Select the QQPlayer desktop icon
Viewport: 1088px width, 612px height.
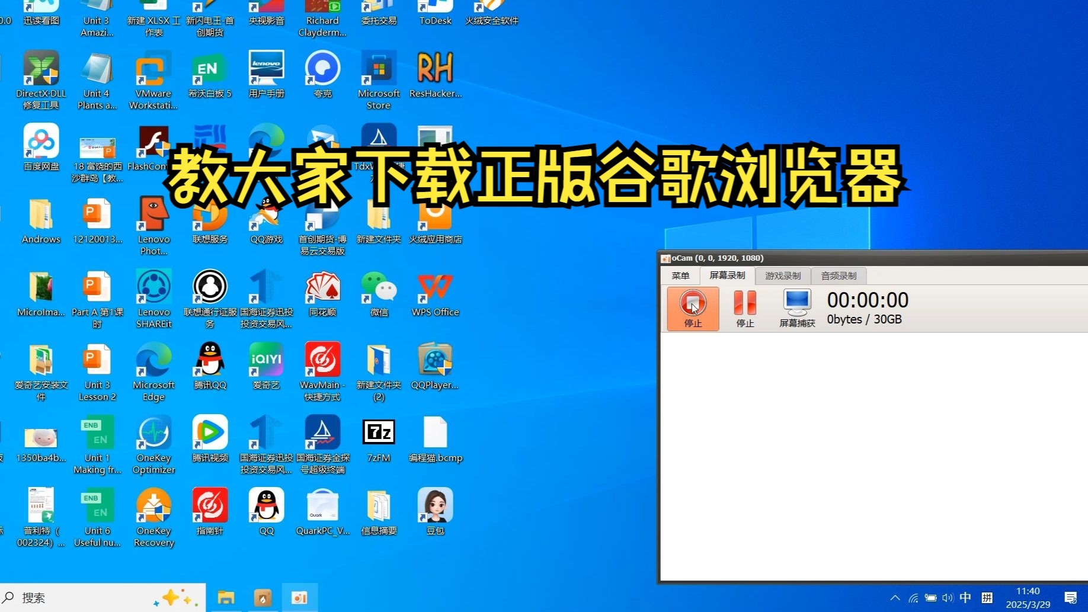point(435,367)
